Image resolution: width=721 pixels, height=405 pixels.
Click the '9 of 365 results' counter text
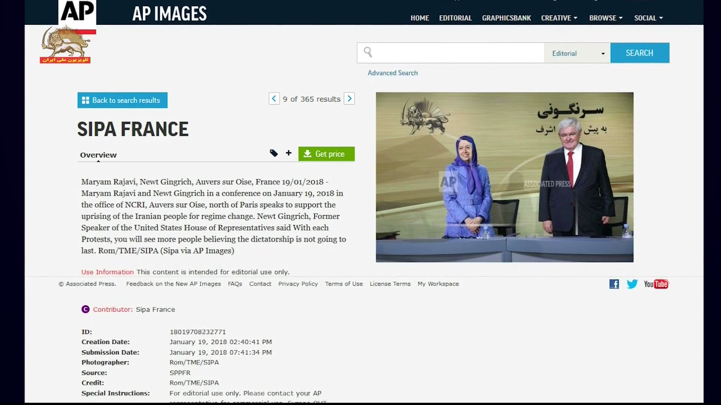(312, 99)
